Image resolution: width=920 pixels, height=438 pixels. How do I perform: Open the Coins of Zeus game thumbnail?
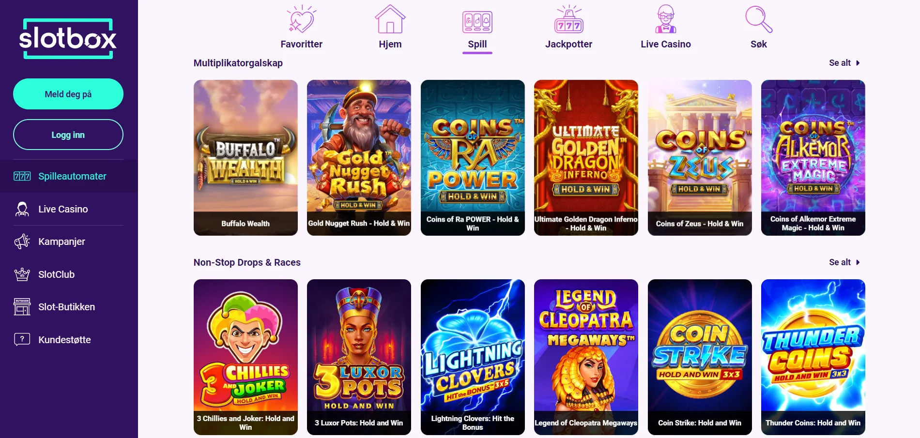700,158
